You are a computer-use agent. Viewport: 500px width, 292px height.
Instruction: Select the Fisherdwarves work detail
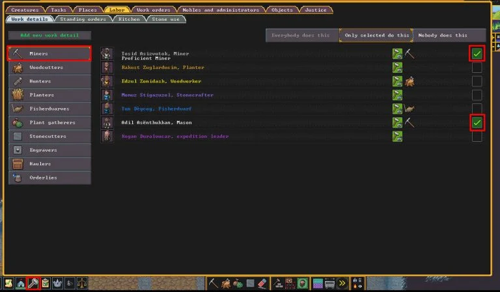click(49, 109)
